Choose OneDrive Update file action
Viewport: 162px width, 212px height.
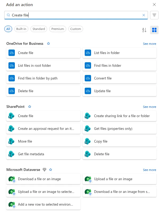(x=119, y=91)
